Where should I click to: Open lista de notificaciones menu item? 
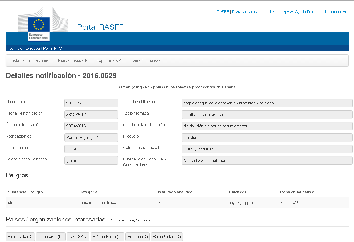[31, 61]
